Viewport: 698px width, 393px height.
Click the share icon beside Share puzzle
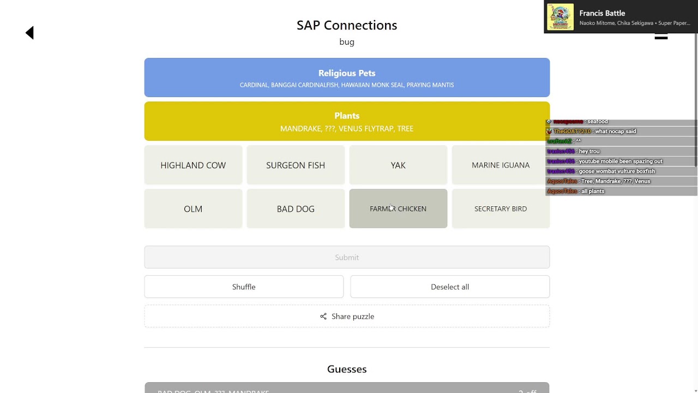323,317
